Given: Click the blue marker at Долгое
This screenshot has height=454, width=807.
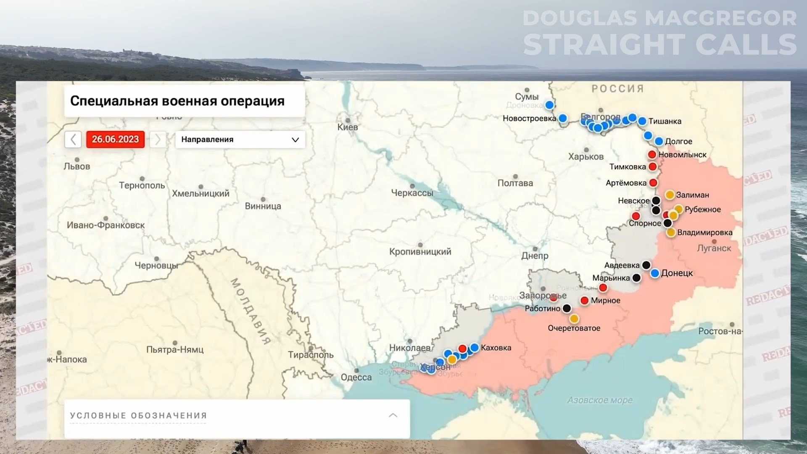Looking at the screenshot, I should [659, 142].
